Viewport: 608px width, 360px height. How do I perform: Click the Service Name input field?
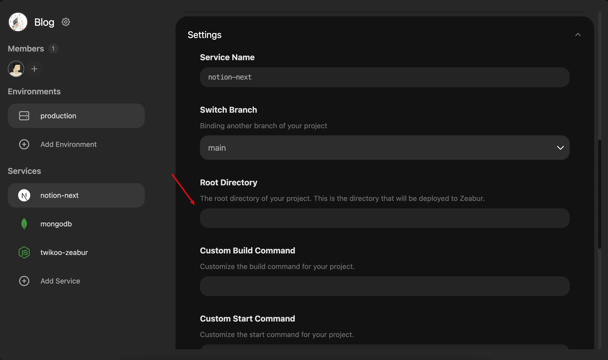coord(385,77)
